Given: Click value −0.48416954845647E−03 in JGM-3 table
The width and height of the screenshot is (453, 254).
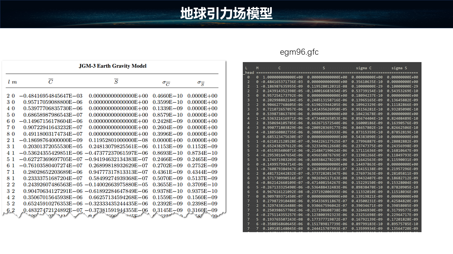Looking at the screenshot, I should (x=51, y=96).
